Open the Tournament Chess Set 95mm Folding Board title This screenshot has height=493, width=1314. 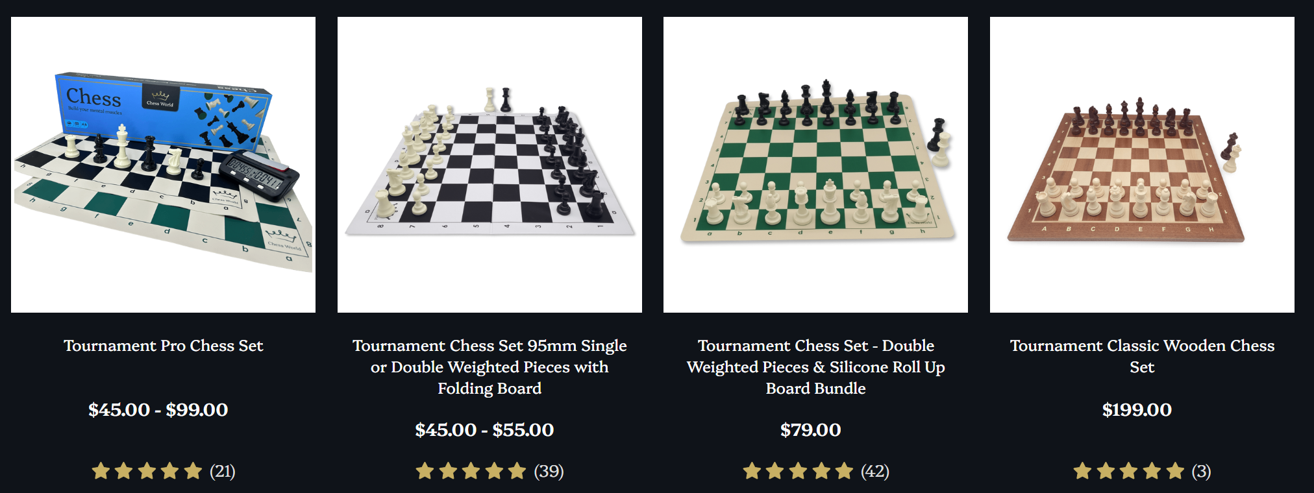pos(490,367)
